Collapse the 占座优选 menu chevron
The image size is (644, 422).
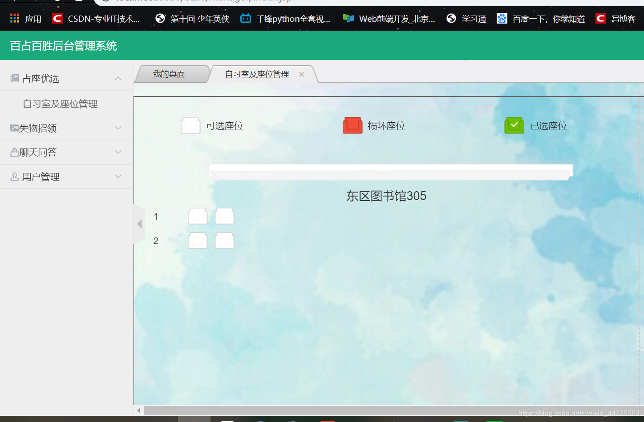click(x=118, y=79)
